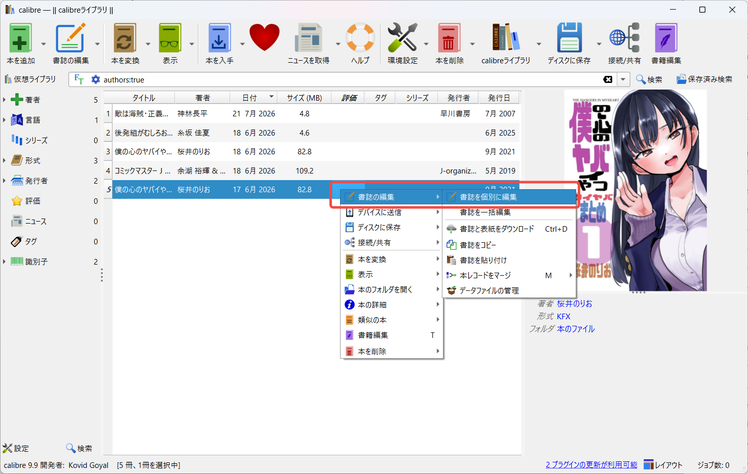This screenshot has height=474, width=748.
Task: Click 本のファイル folder link
Action: [x=576, y=329]
